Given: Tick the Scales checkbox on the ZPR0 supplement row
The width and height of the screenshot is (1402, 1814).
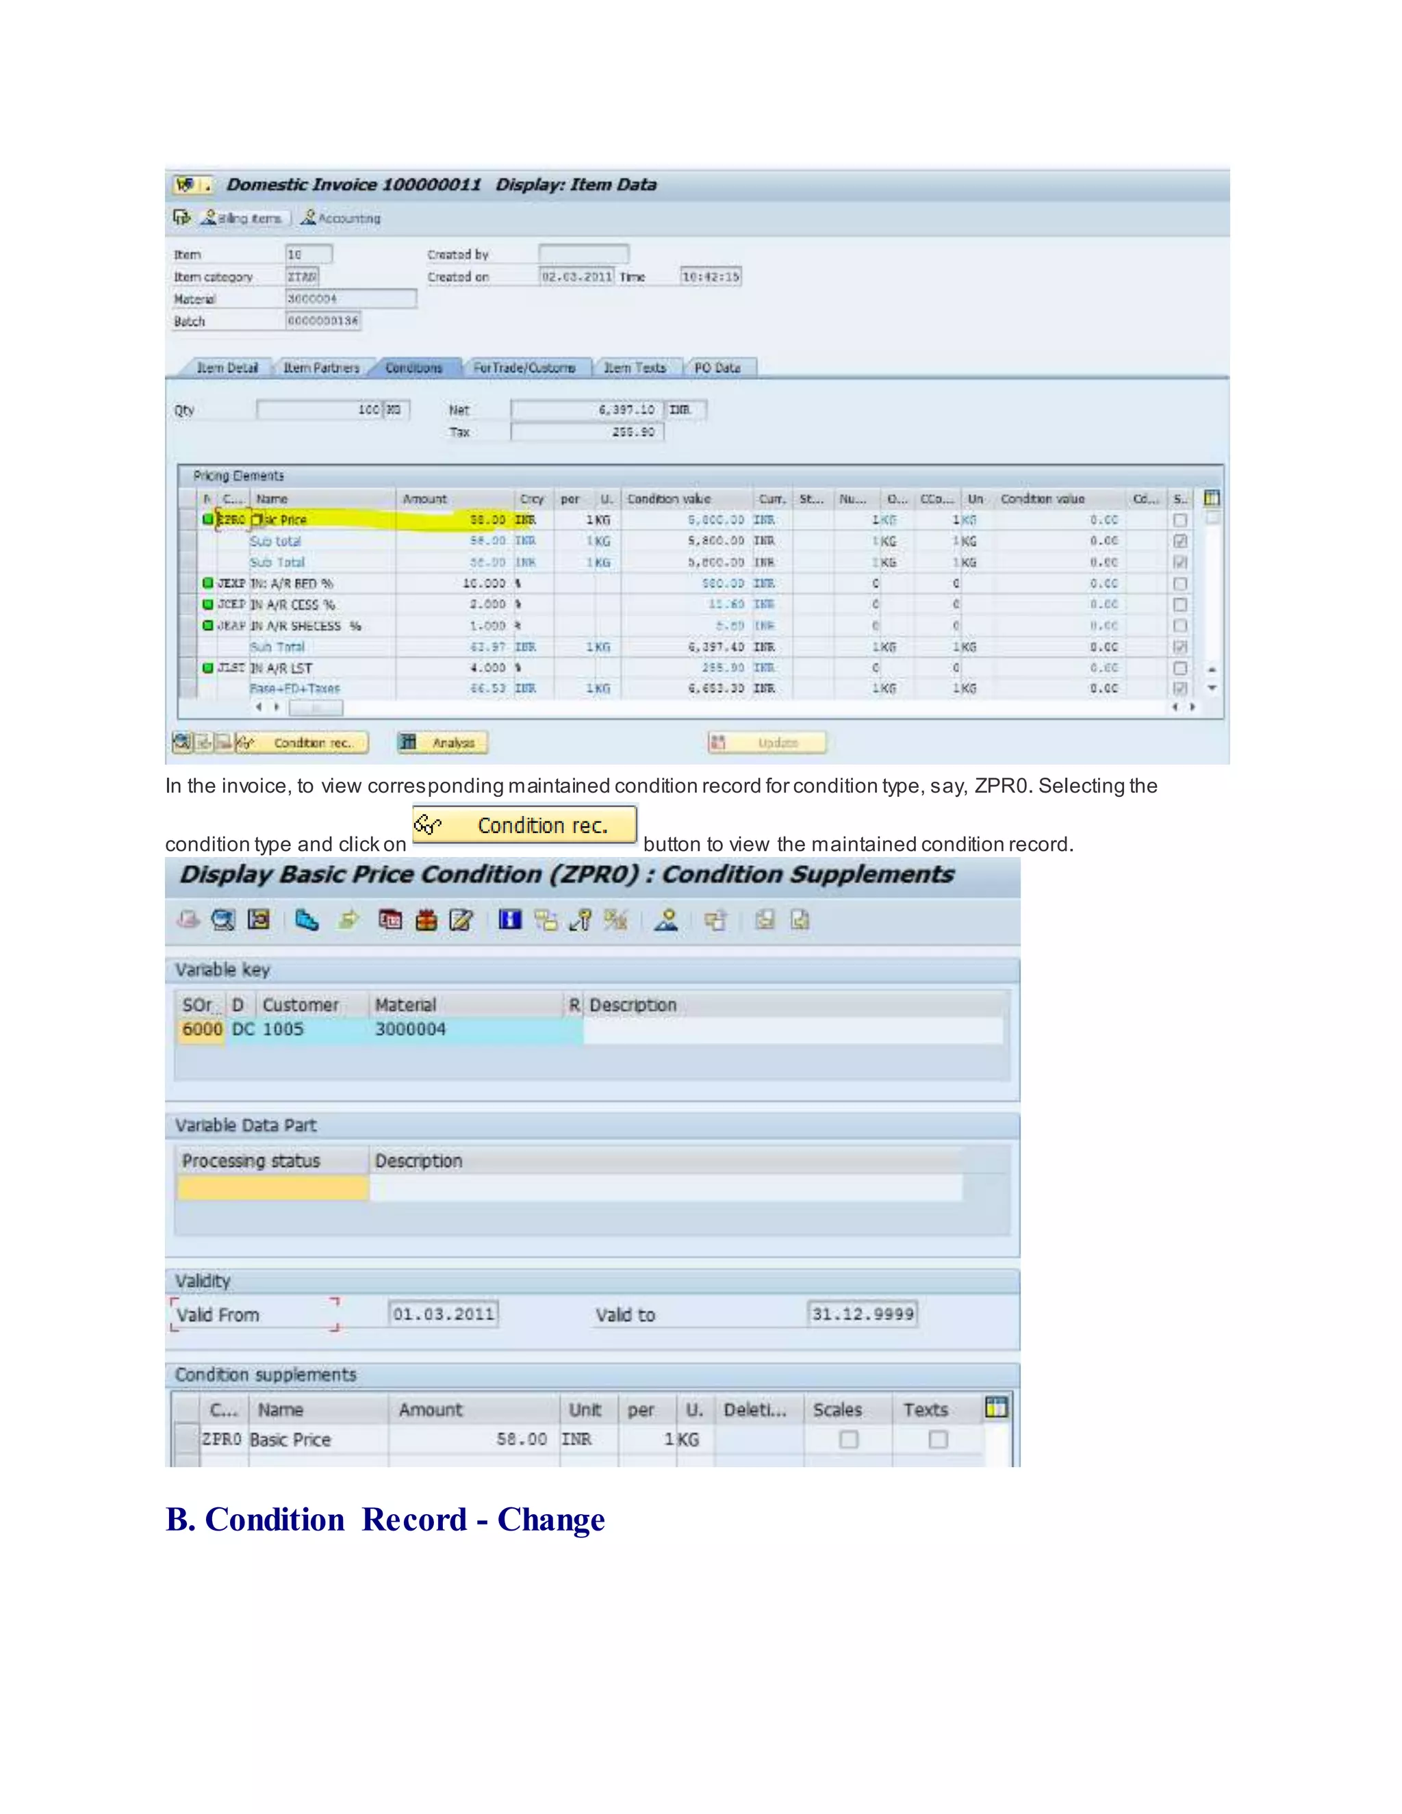Looking at the screenshot, I should click(848, 1440).
